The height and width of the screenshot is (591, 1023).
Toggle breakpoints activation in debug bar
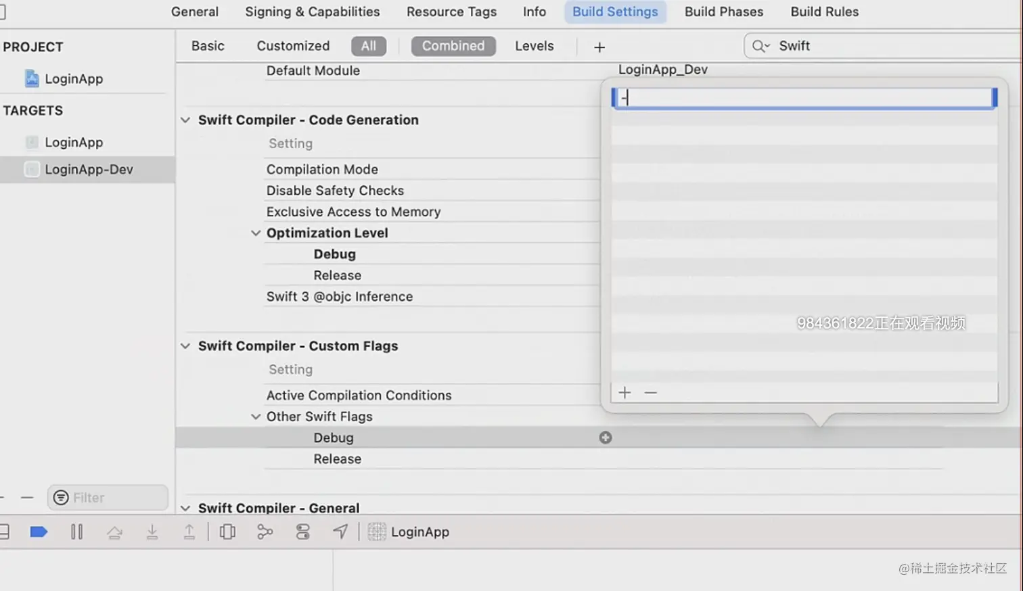click(x=39, y=532)
